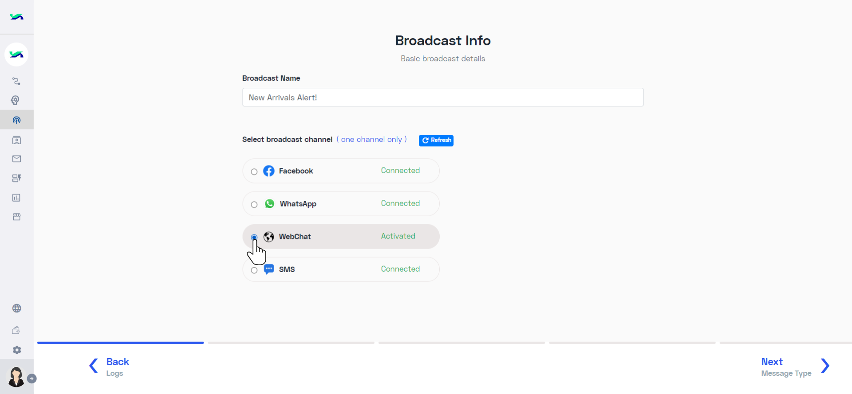Select the WhatsApp radio button
The width and height of the screenshot is (852, 394).
254,205
